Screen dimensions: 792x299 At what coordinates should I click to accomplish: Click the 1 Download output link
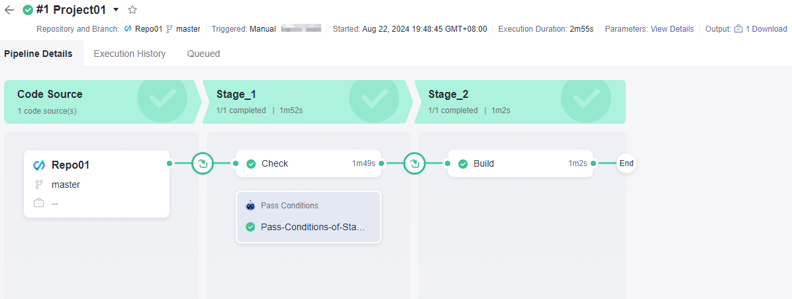[x=766, y=29]
